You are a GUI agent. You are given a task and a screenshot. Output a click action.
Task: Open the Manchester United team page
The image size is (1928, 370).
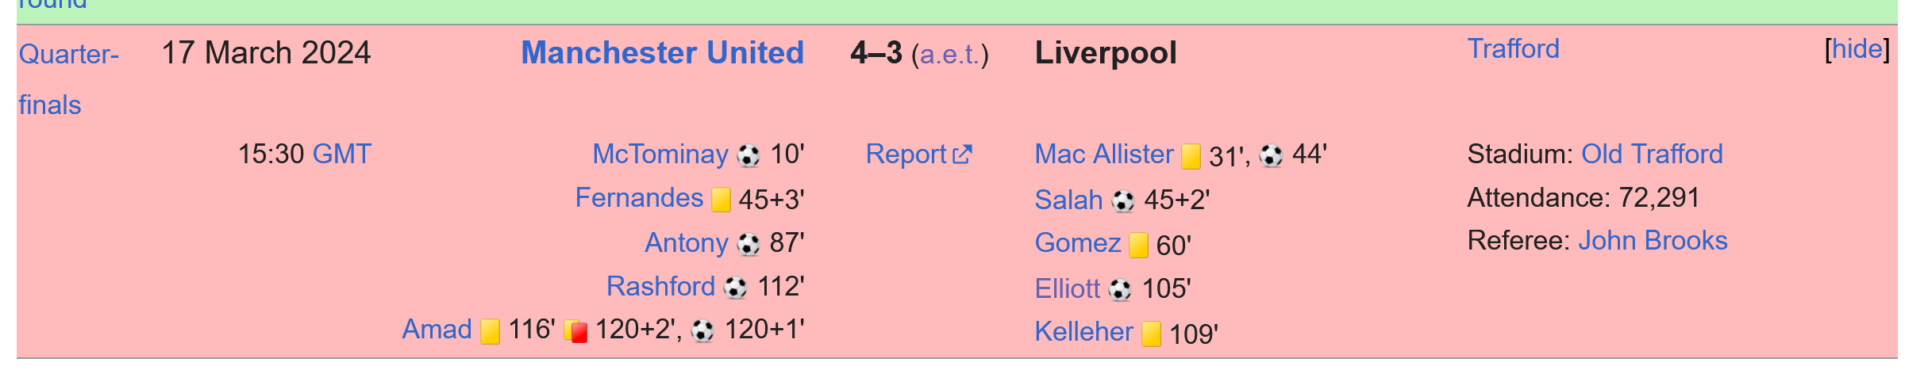click(x=662, y=52)
